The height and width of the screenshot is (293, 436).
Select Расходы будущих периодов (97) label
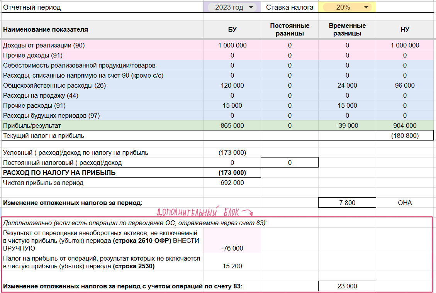pyautogui.click(x=102, y=115)
